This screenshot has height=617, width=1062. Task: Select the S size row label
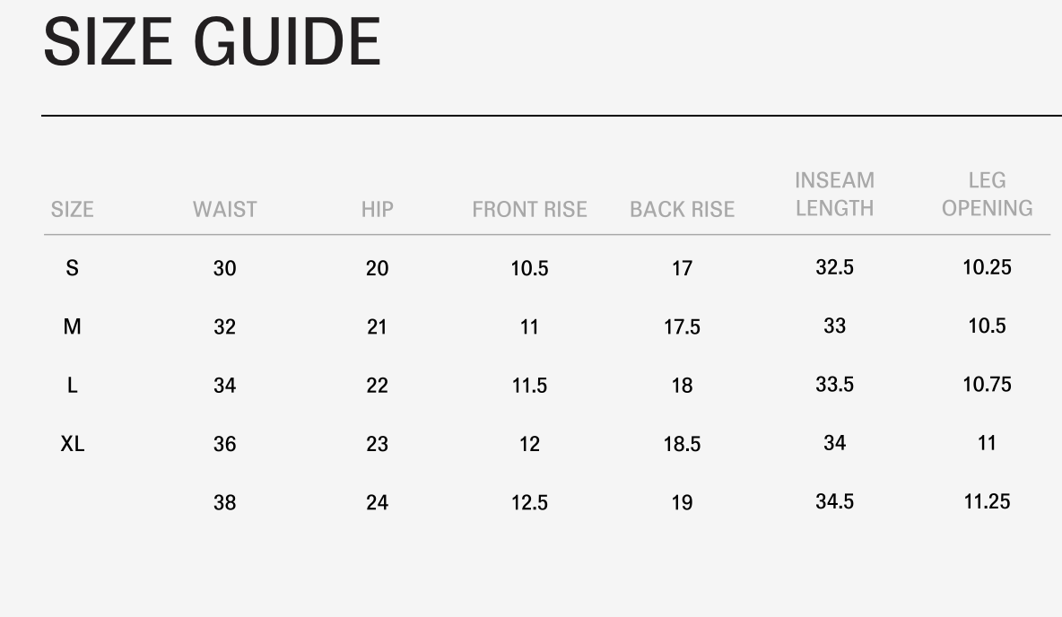[x=72, y=268]
